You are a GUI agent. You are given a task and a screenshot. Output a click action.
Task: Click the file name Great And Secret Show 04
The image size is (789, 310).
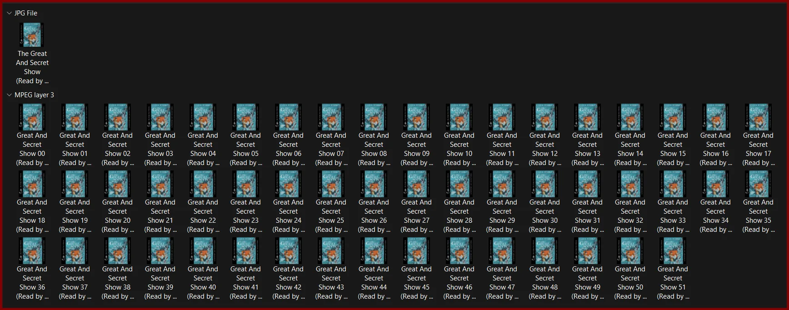pyautogui.click(x=203, y=149)
